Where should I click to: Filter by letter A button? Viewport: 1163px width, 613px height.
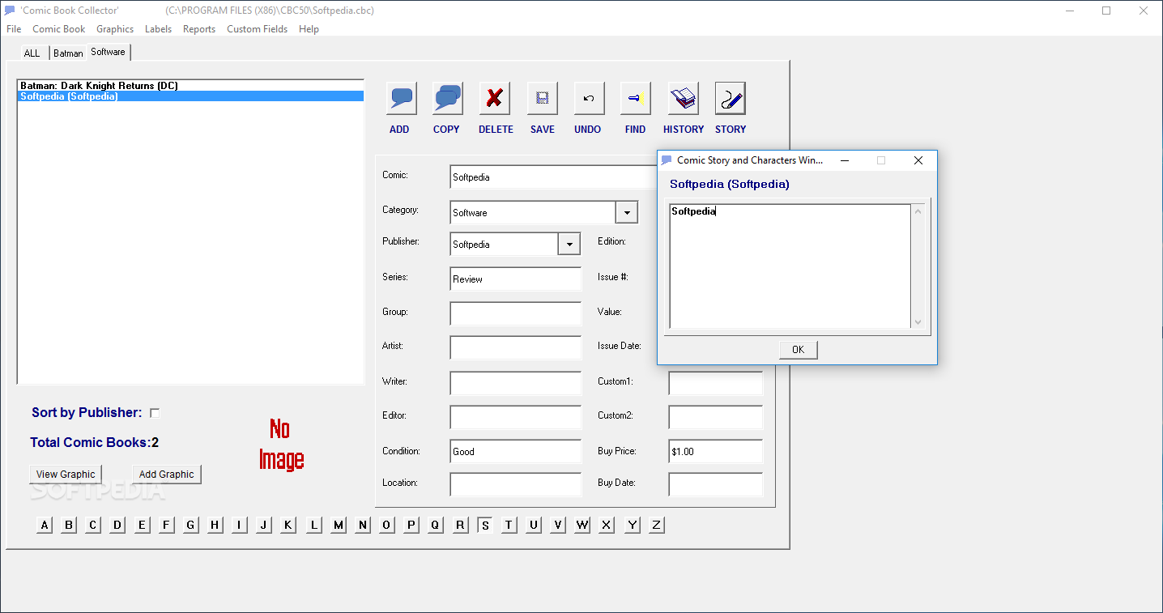tap(45, 526)
